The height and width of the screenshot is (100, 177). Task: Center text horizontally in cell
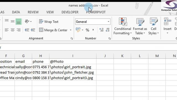(12, 30)
